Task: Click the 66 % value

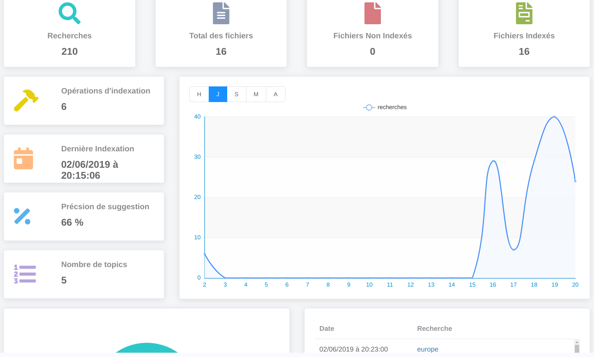Action: (72, 222)
